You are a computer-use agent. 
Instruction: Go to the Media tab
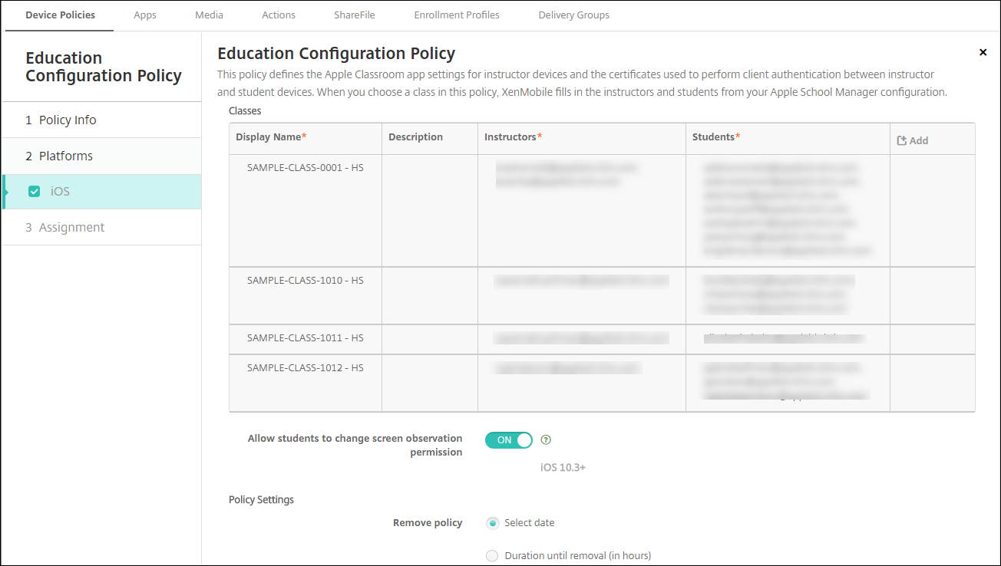click(210, 15)
